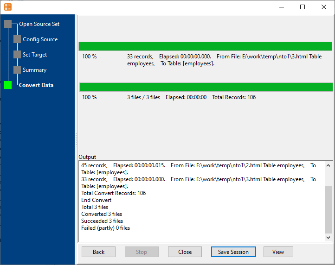Open the Summary step label
335x265 pixels.
[34, 70]
